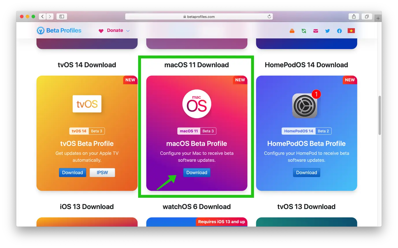Open the Facebook icon link
Viewport: 398px width, 248px height.
point(339,31)
